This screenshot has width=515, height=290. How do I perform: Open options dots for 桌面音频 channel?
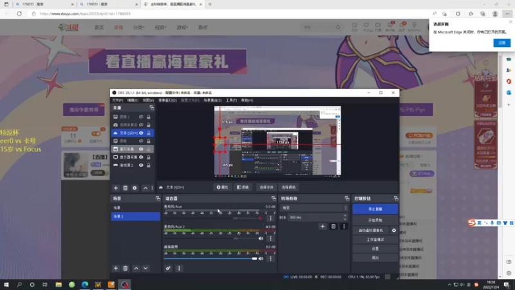270,258
